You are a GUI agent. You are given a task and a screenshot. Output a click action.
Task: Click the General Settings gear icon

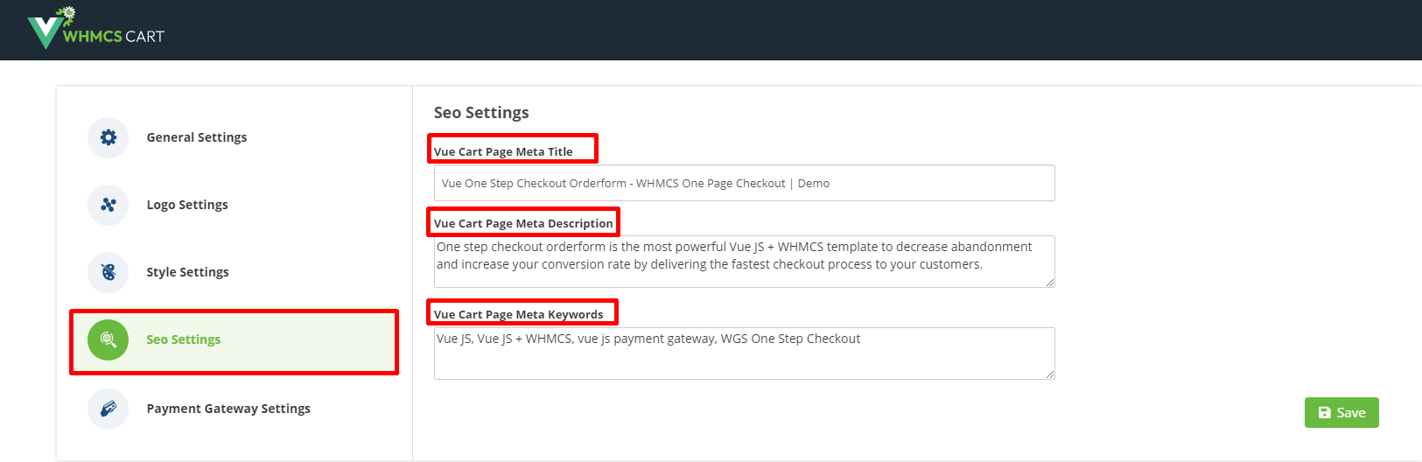click(x=109, y=137)
